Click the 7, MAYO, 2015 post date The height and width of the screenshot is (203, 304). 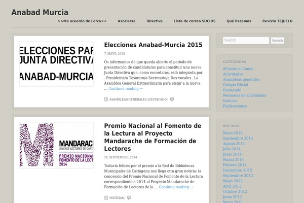coord(115,53)
